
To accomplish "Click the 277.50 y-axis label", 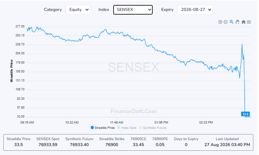I will (x=20, y=26).
